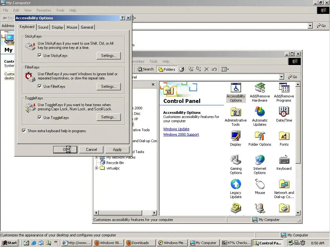Image resolution: width=330 pixels, height=247 pixels.
Task: Click the Undo toolbar icon
Action: pyautogui.click(x=214, y=69)
